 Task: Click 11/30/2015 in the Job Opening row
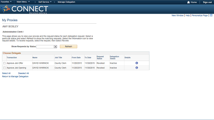pos(90,68)
